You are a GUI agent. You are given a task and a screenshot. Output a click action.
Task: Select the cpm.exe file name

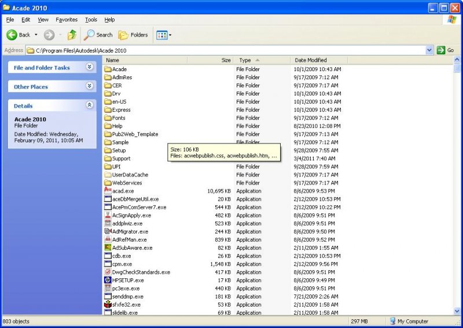[x=122, y=264]
